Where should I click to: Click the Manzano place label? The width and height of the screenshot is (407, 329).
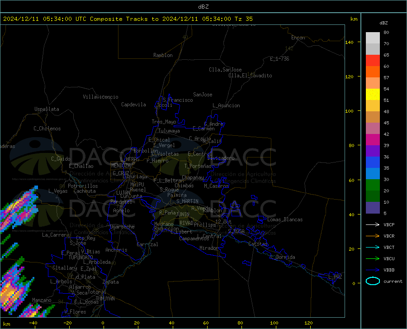coord(42,300)
